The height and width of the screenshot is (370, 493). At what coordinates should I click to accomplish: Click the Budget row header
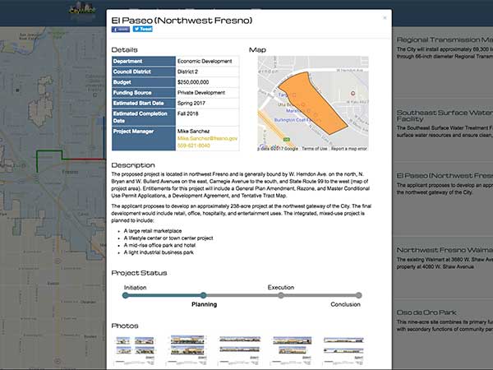click(144, 82)
